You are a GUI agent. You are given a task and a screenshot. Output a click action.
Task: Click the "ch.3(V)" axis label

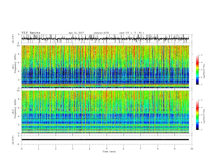point(13,140)
